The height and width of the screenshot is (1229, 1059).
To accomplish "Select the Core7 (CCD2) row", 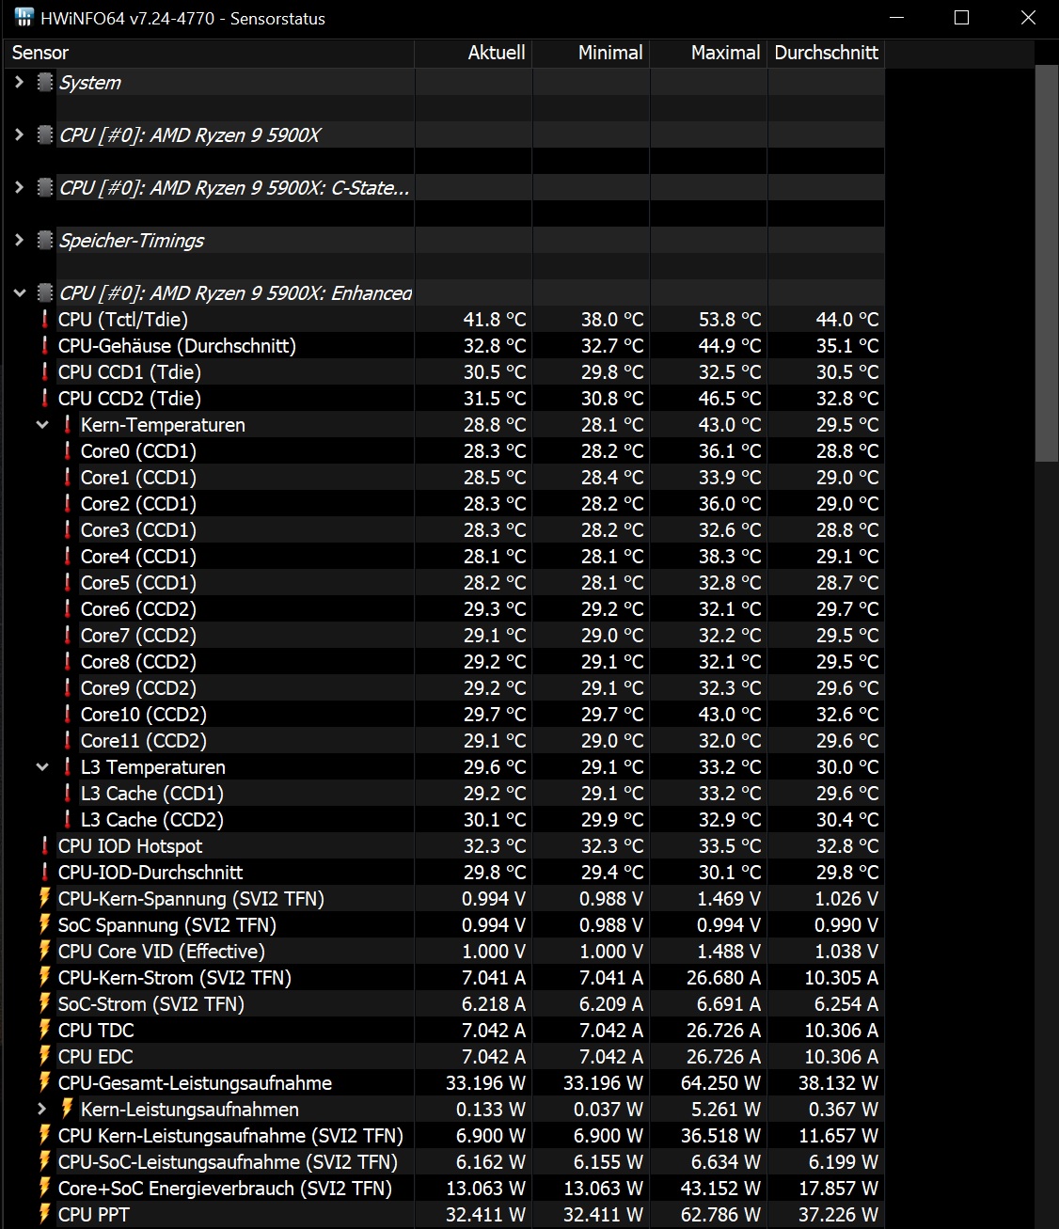I will click(x=444, y=635).
